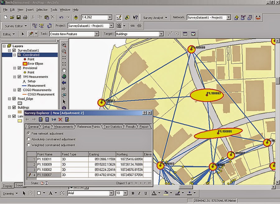
Task: Toggle the Road_Edge layer checkbox
Action: 14,99
